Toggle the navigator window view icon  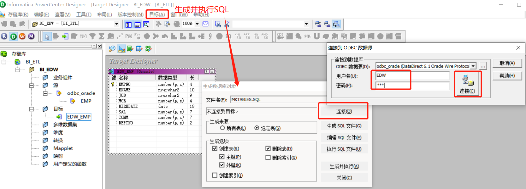pyautogui.click(x=128, y=24)
